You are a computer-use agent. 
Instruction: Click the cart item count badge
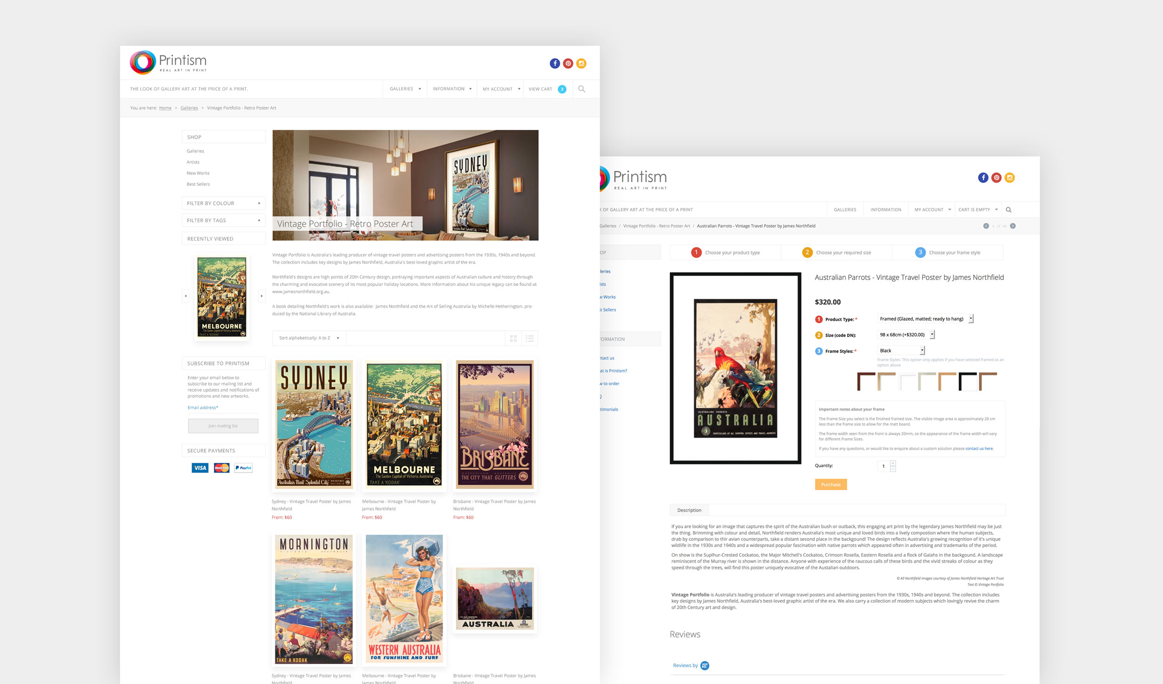pos(562,89)
